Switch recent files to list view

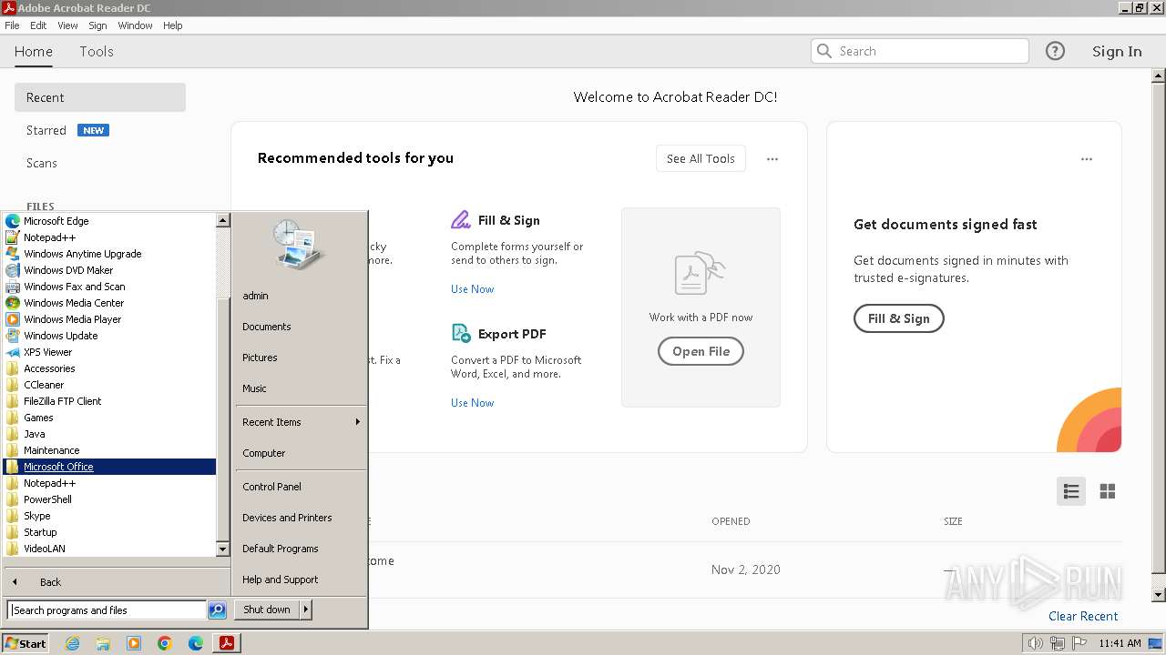(x=1071, y=491)
